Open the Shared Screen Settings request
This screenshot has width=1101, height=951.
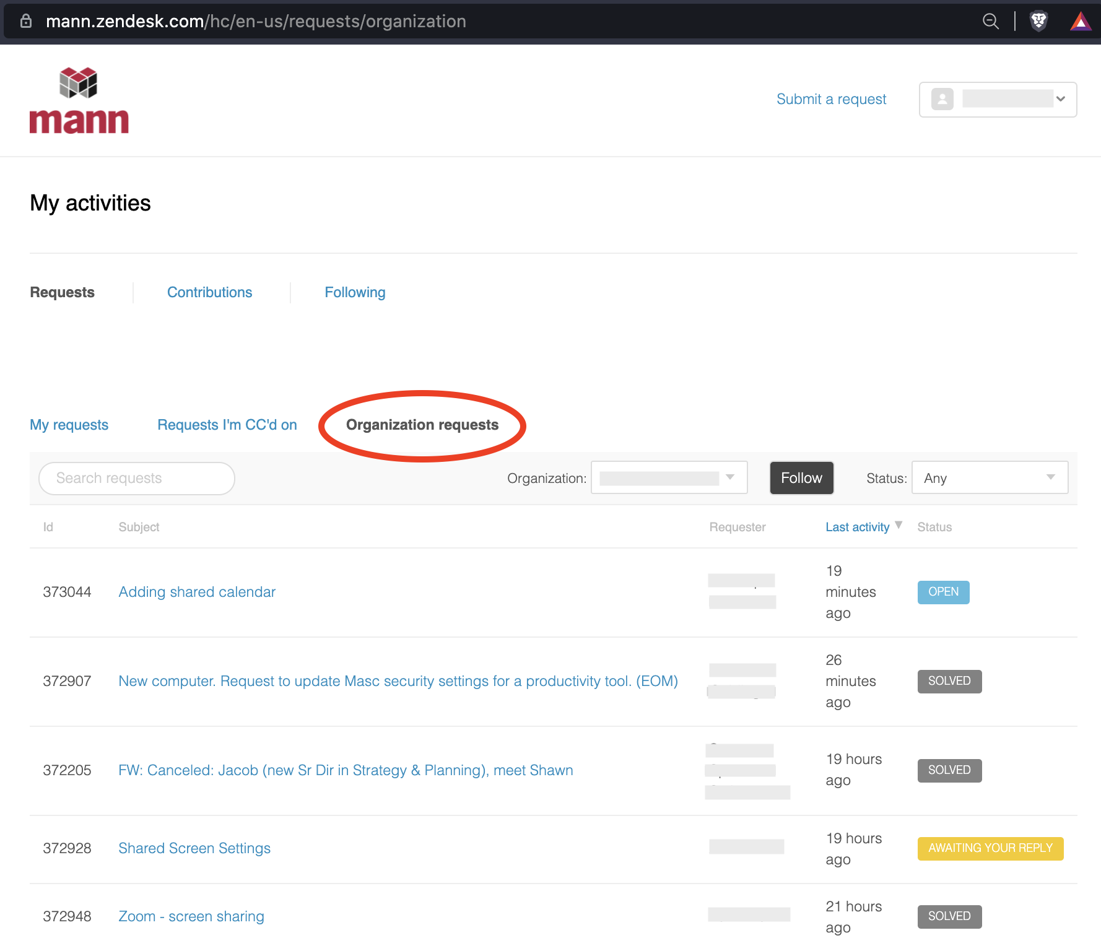point(194,848)
